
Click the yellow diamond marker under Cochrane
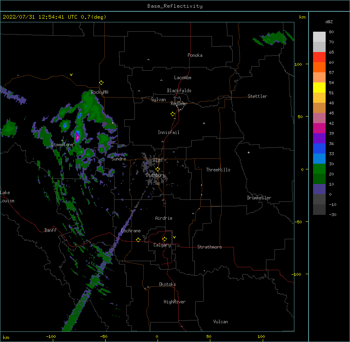pyautogui.click(x=138, y=240)
